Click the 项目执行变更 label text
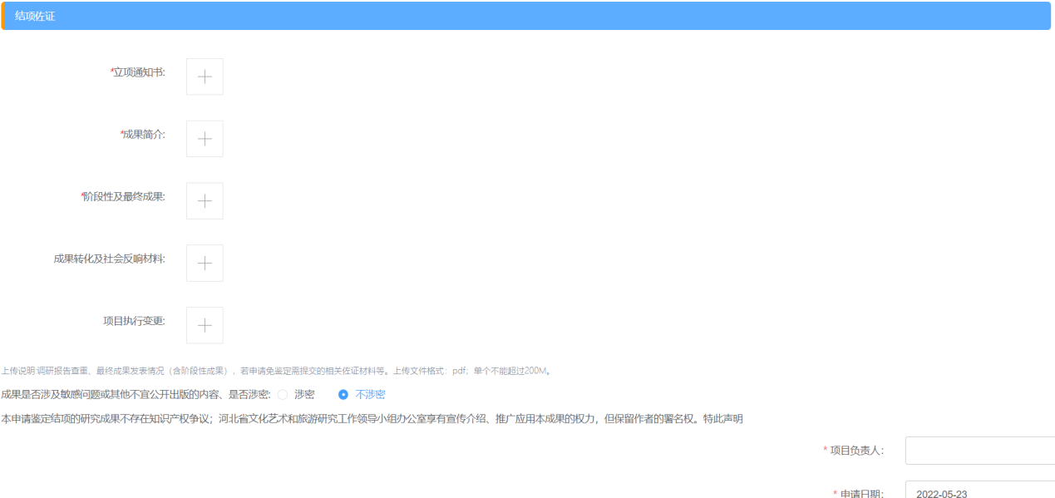This screenshot has width=1055, height=498. (134, 321)
